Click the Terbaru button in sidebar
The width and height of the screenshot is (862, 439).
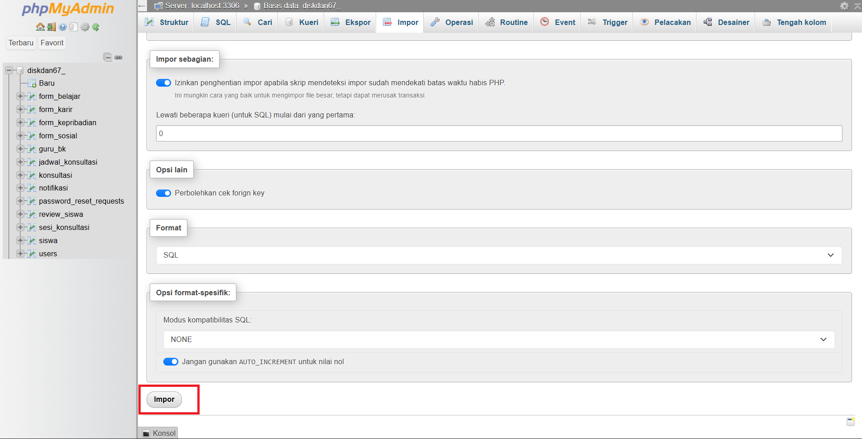pyautogui.click(x=21, y=43)
